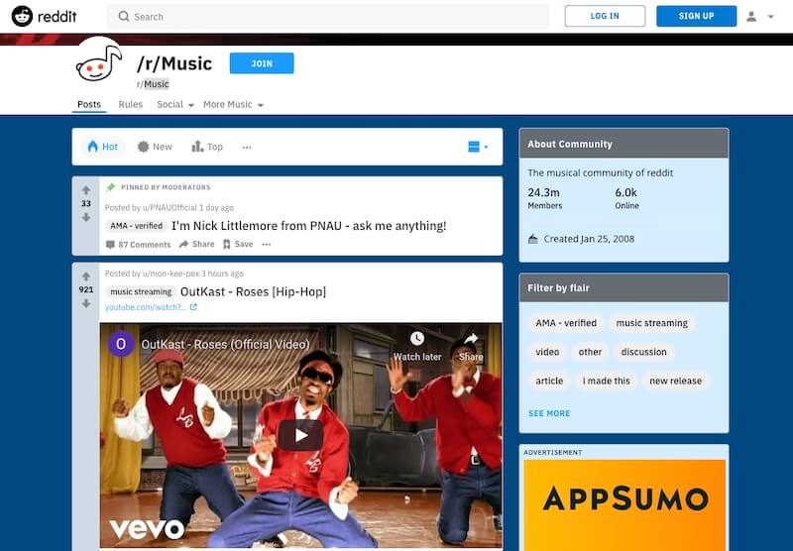Click SEE MORE under Filter by flair
The height and width of the screenshot is (551, 793).
(549, 413)
